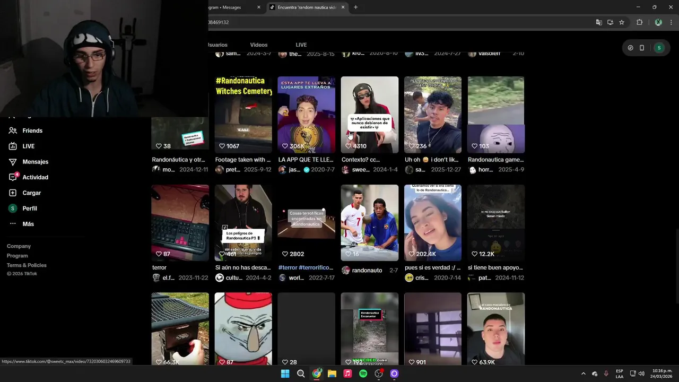The width and height of the screenshot is (679, 382).
Task: Click the TikTok coins icon in floating pill
Action: [x=630, y=48]
